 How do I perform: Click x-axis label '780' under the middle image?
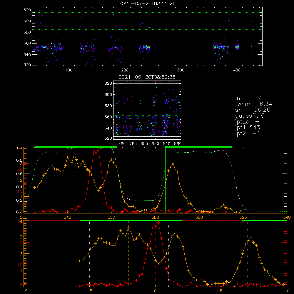point(133,144)
